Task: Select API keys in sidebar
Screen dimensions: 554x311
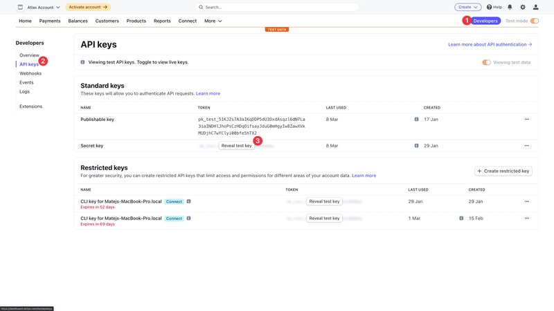Action: [29, 64]
